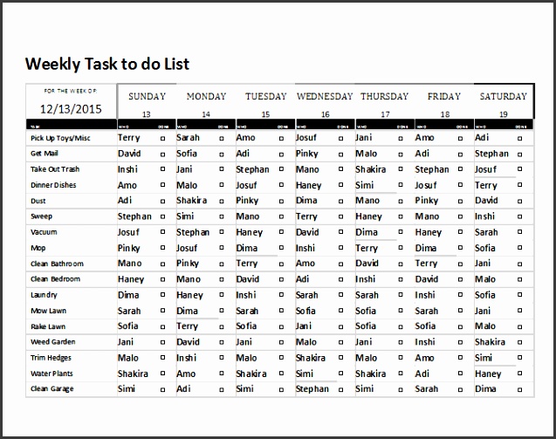Select the 'Vacuum' task label
556x439 pixels.
pos(44,232)
